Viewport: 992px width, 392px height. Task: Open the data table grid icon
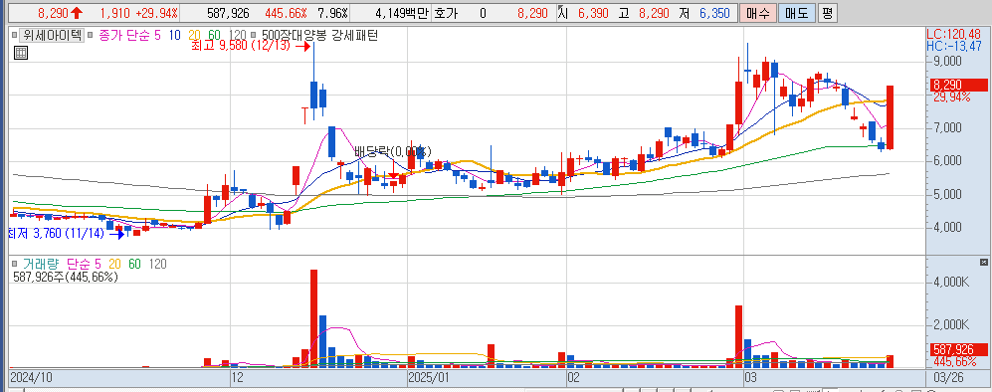pos(20,53)
